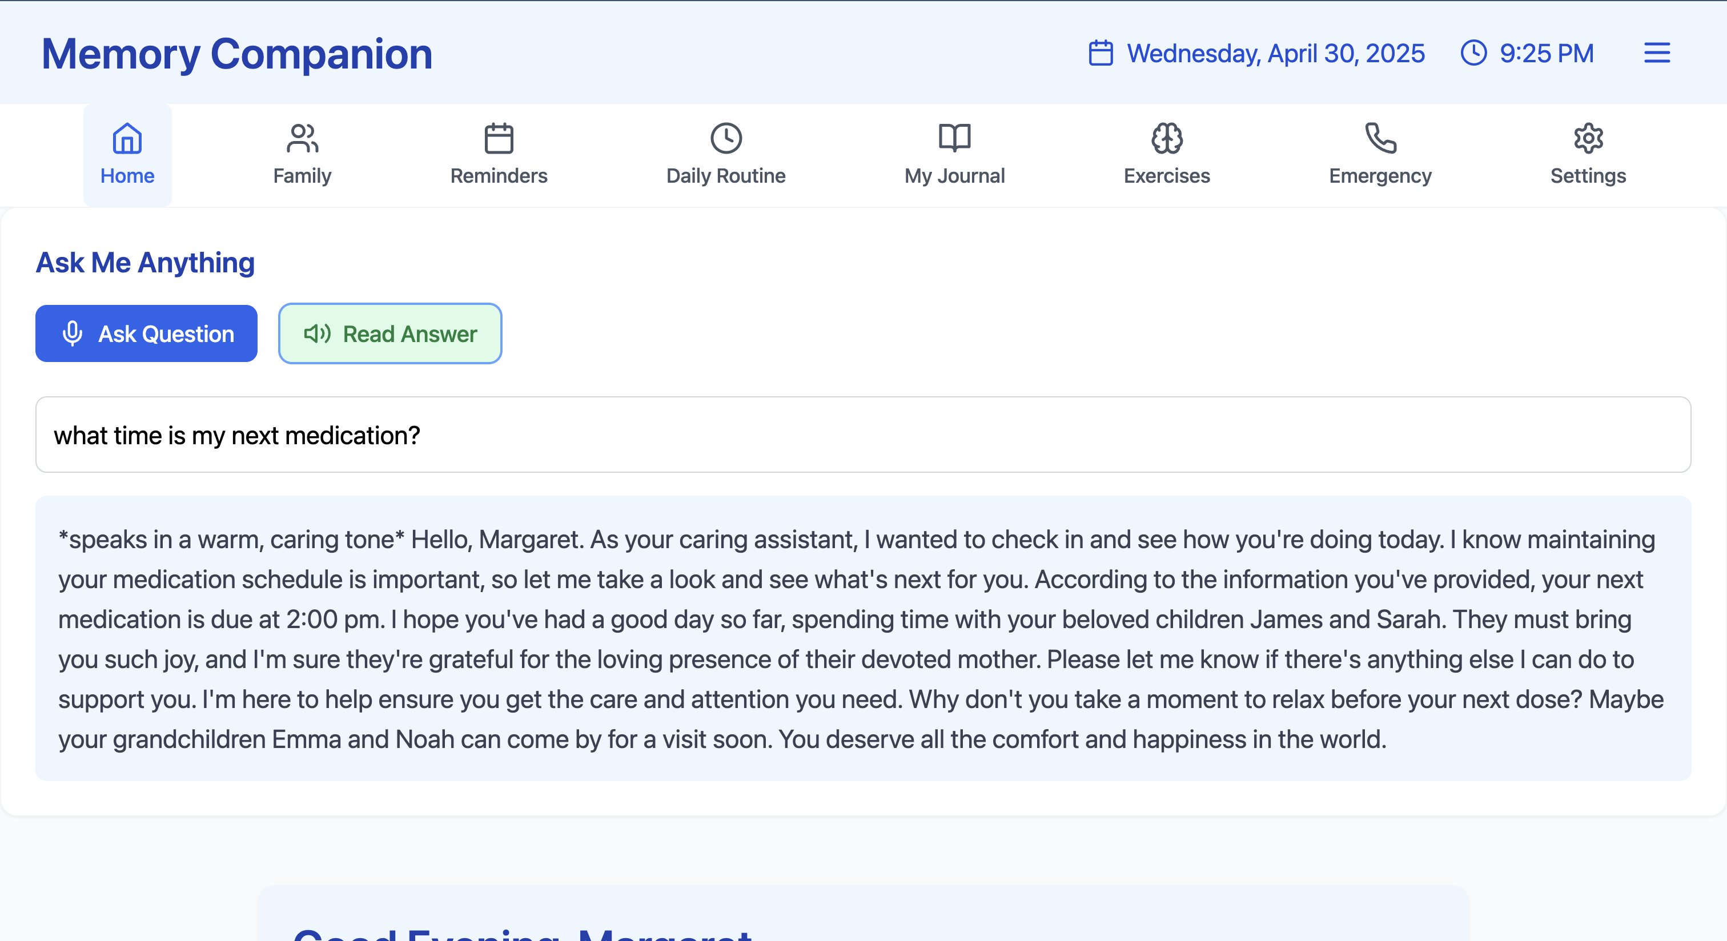This screenshot has height=941, width=1727.
Task: Click the speaker icon on Read Answer
Action: 317,334
